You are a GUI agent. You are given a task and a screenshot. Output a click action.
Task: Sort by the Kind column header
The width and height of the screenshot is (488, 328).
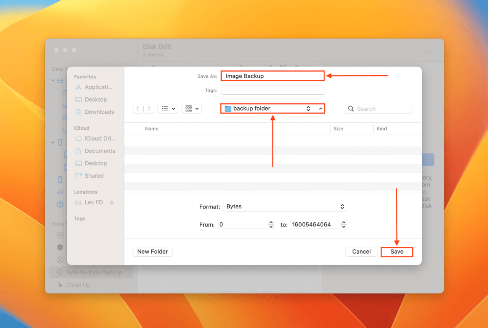click(382, 128)
